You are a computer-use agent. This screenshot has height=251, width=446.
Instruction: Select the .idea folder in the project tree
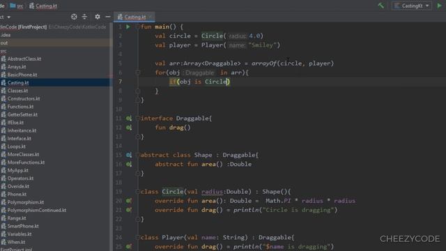[55, 35]
